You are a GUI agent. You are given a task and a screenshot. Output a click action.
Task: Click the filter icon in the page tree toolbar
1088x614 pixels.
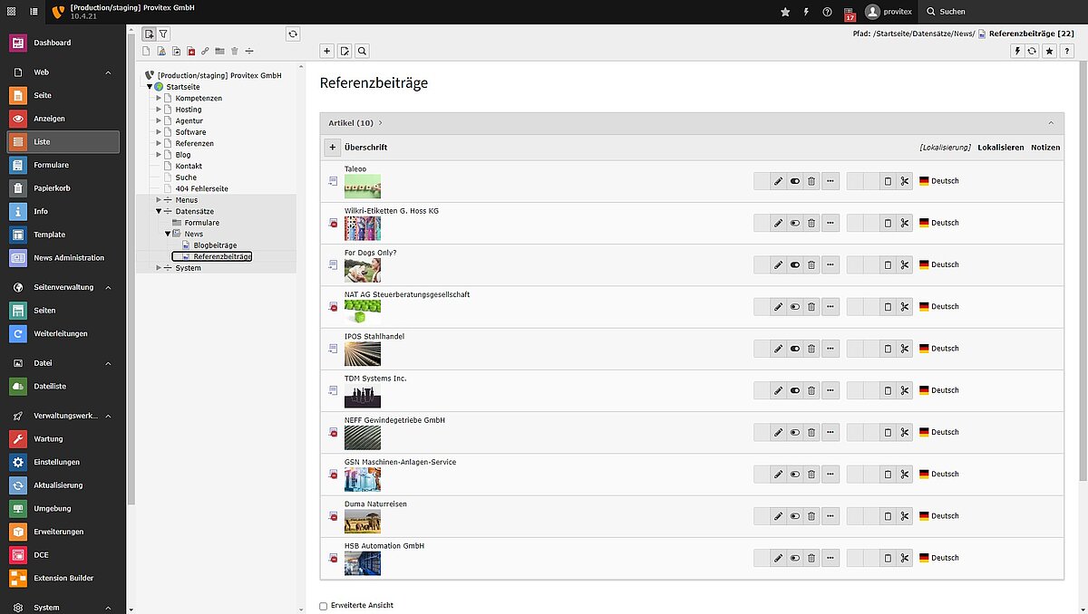pyautogui.click(x=164, y=34)
